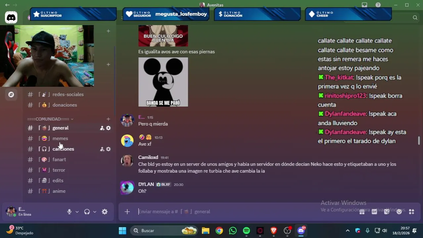This screenshot has width=423, height=238.
Task: Launch Spotify from the taskbar
Action: [246, 231]
